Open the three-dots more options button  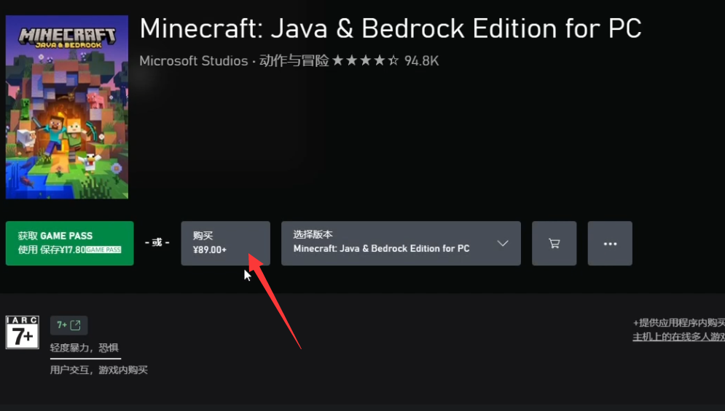point(610,244)
